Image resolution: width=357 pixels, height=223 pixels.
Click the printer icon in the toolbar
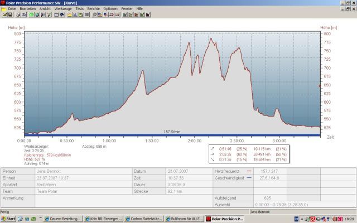(18, 15)
